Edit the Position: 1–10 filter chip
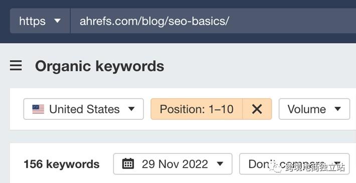The width and height of the screenshot is (356, 183). coord(197,109)
